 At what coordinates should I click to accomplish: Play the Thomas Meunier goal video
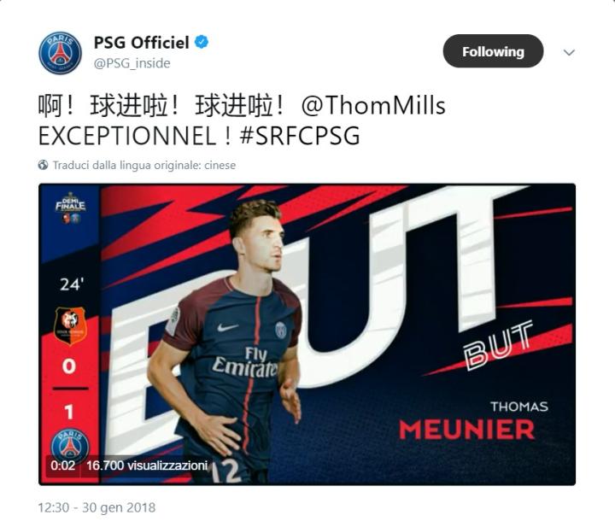[307, 334]
